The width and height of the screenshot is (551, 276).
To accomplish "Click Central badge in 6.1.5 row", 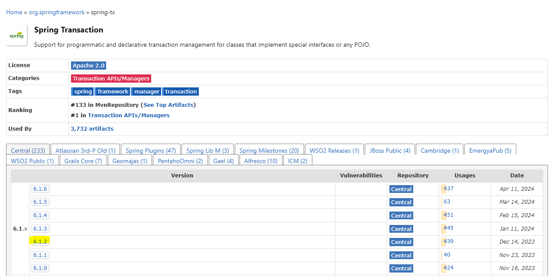I will [401, 202].
